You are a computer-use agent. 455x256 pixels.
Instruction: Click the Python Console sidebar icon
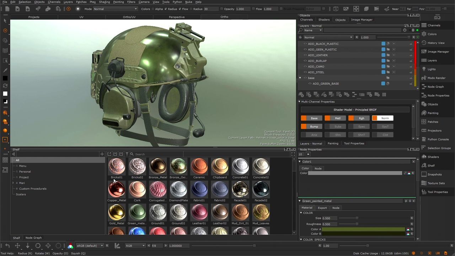click(x=424, y=139)
